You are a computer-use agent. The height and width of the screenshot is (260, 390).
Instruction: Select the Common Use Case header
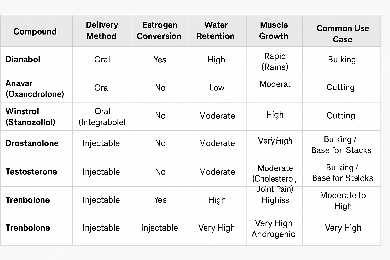[x=343, y=34]
